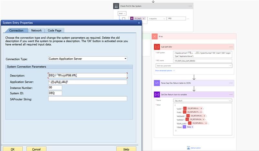Switch to the Network tab
This screenshot has height=151, width=259.
click(x=36, y=30)
